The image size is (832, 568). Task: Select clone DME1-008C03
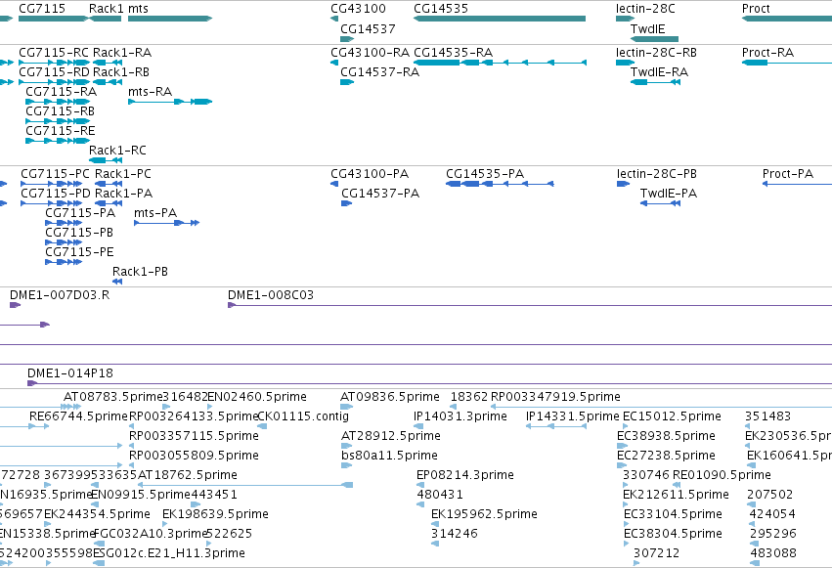[271, 295]
